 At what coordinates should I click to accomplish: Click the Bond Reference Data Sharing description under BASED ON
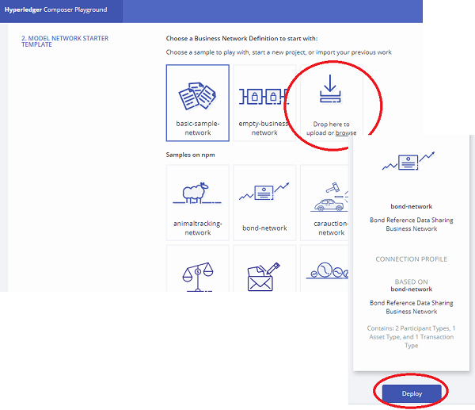point(412,307)
